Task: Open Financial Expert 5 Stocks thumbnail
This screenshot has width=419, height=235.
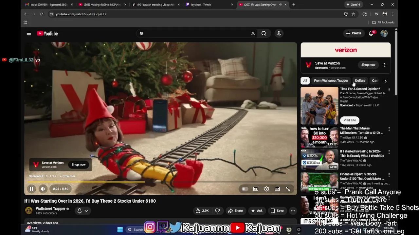Action: [x=319, y=182]
